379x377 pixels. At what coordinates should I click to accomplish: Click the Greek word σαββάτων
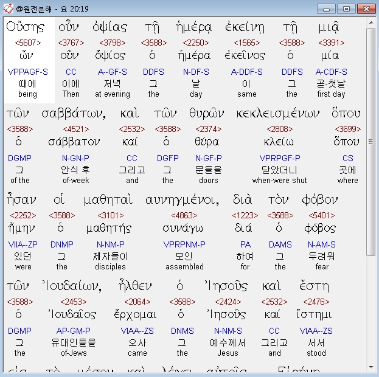74,114
